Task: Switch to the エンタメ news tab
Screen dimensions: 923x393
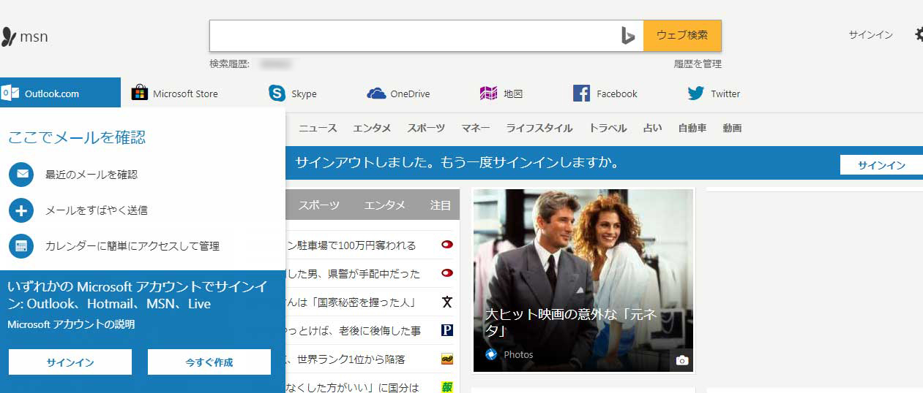Action: pyautogui.click(x=384, y=205)
